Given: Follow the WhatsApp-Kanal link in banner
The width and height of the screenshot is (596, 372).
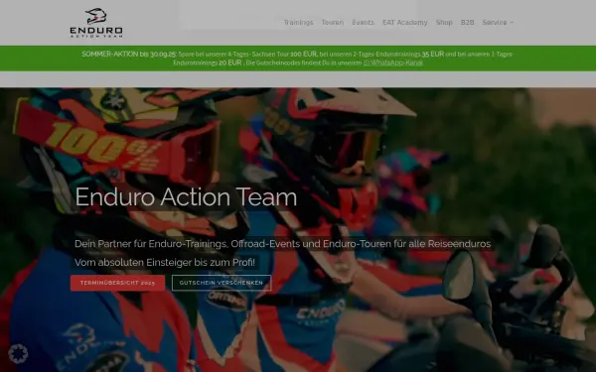Looking at the screenshot, I should [x=393, y=62].
